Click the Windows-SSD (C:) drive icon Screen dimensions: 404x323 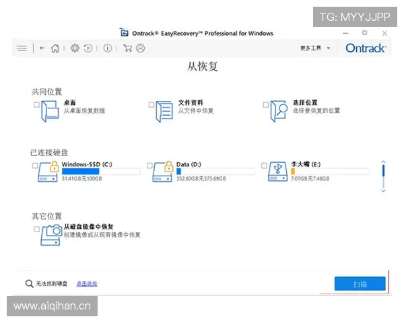[x=48, y=172]
